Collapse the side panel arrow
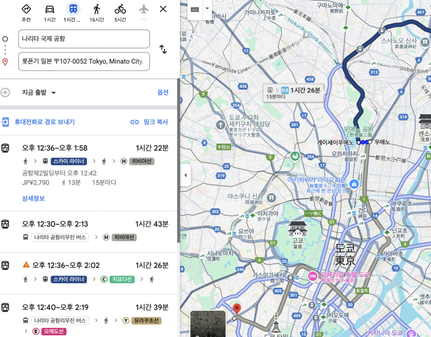The height and width of the screenshot is (337, 431). (185, 175)
